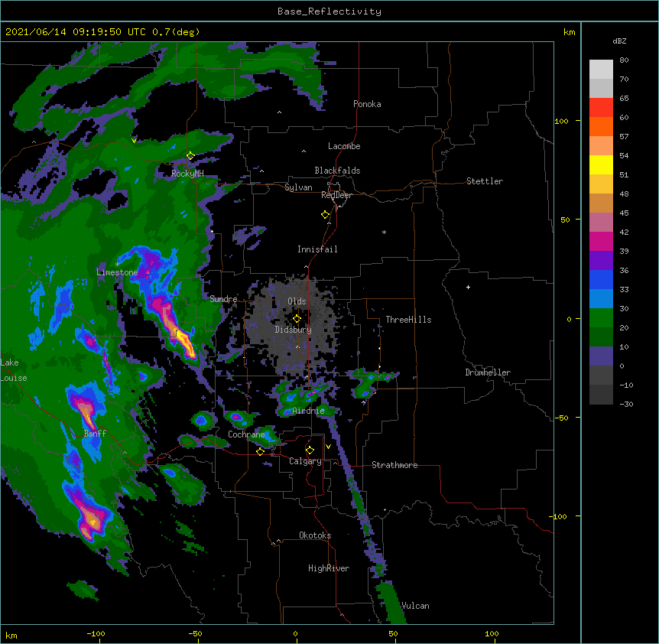
Task: Click the yellow diamond marker near RockyMH
Action: coord(190,155)
